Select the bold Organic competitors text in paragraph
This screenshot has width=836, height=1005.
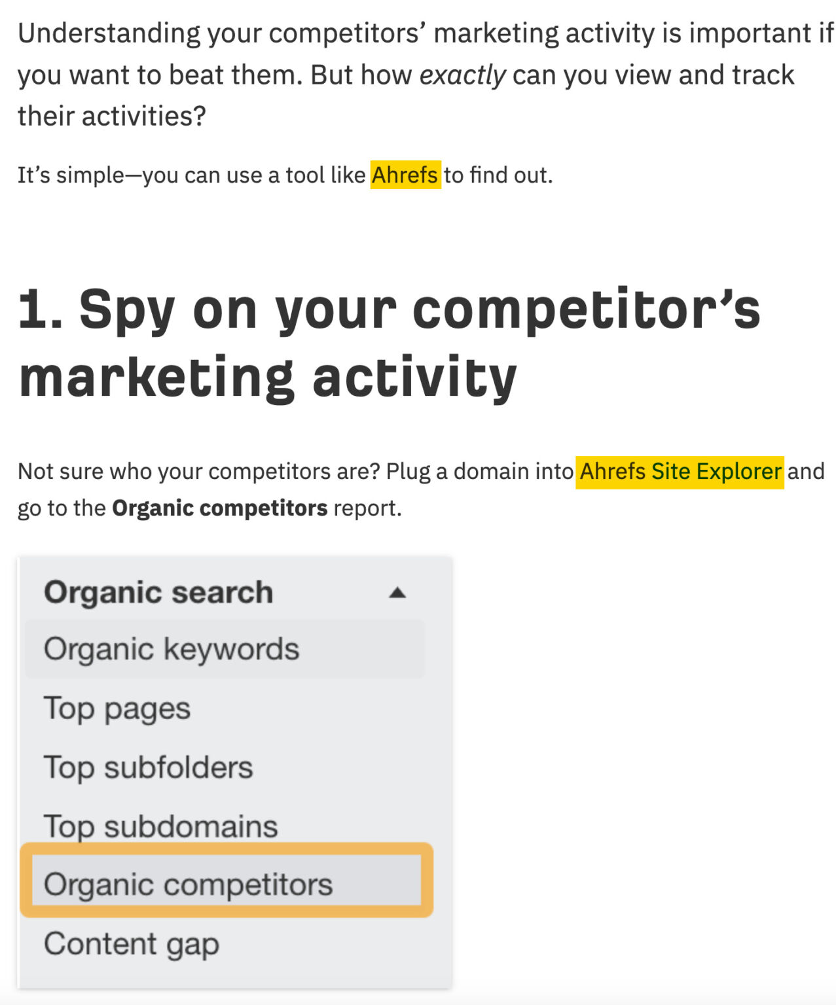tap(219, 507)
